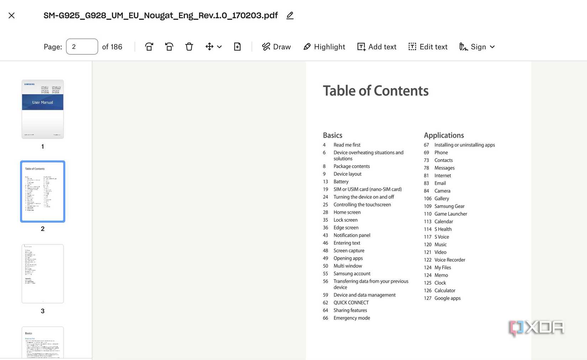The image size is (587, 360).
Task: Rename the file using the pencil icon
Action: tap(290, 16)
